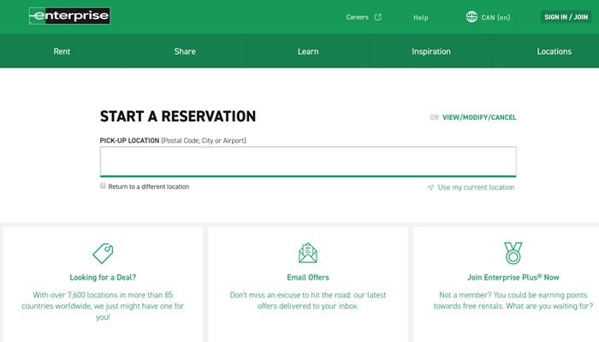Click the email envelope offers icon
This screenshot has height=342, width=599.
pyautogui.click(x=308, y=253)
